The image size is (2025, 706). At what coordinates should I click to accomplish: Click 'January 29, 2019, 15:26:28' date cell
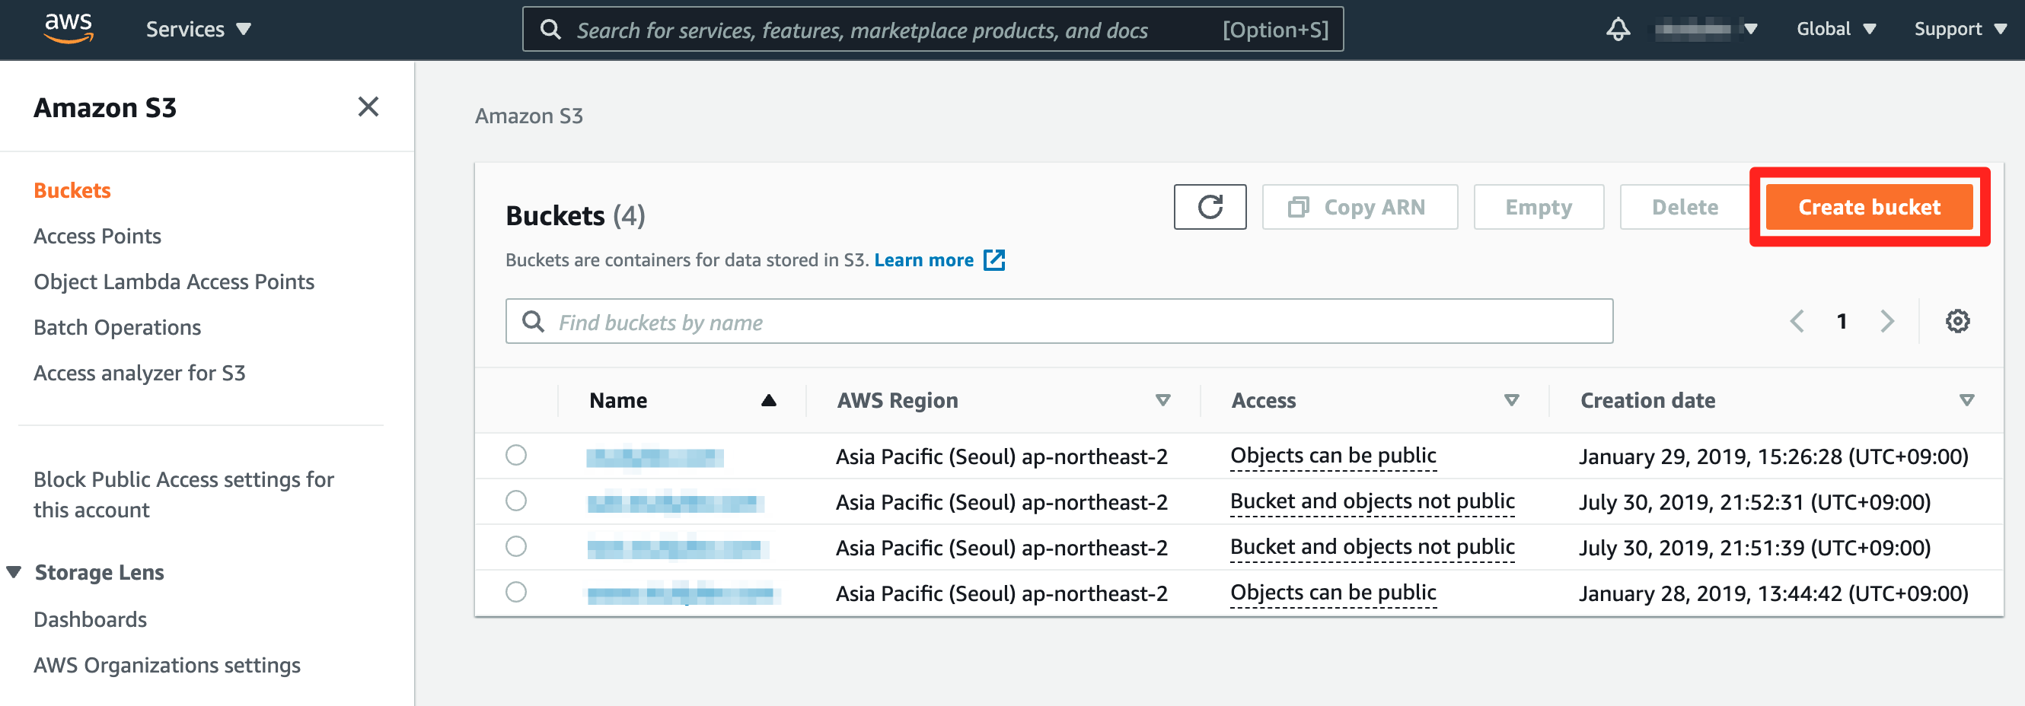click(x=1774, y=457)
